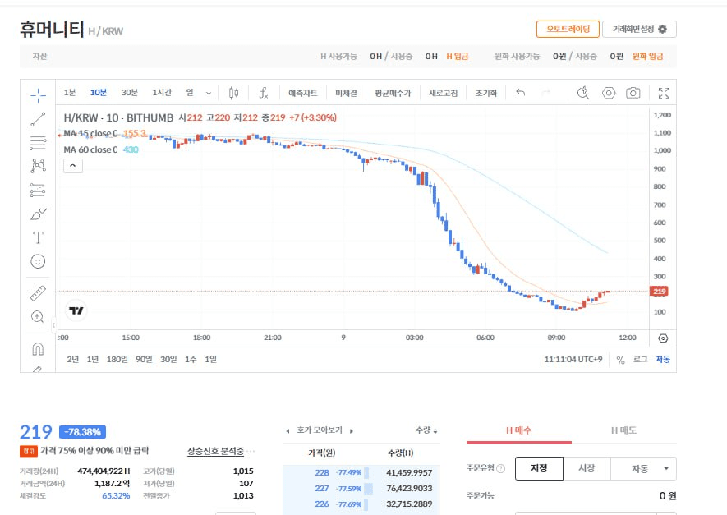Open the horizontal lines tool group

coord(38,143)
